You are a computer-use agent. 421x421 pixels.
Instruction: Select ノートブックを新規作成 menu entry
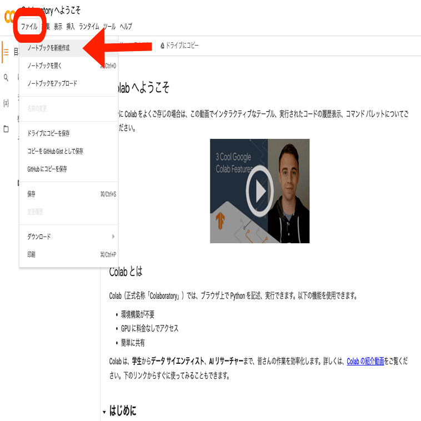pos(68,48)
